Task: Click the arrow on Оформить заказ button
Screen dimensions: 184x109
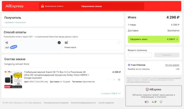Action: click(177, 39)
